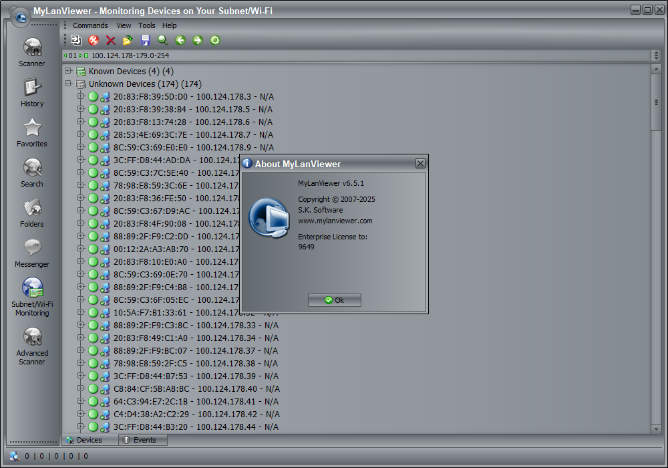Click the blue floppy disk save icon
Screen dimensions: 668x468
(145, 40)
